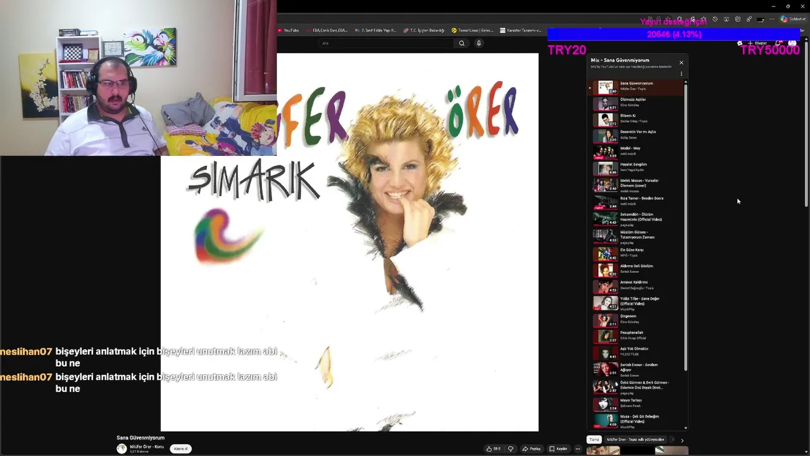The image size is (810, 456).
Task: Click the Paylaş share button
Action: tap(532, 448)
